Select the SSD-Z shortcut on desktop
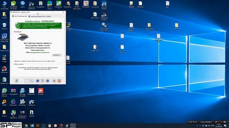 [x=50, y=5]
